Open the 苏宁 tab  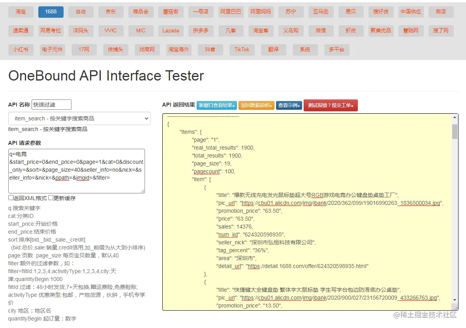(291, 11)
